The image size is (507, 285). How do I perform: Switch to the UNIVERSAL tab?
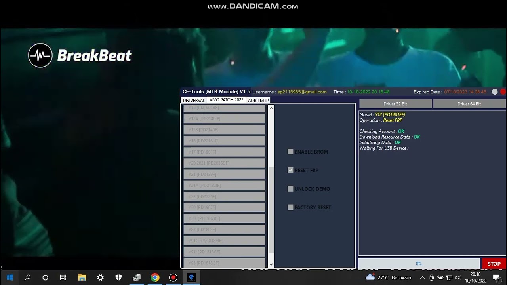point(194,101)
